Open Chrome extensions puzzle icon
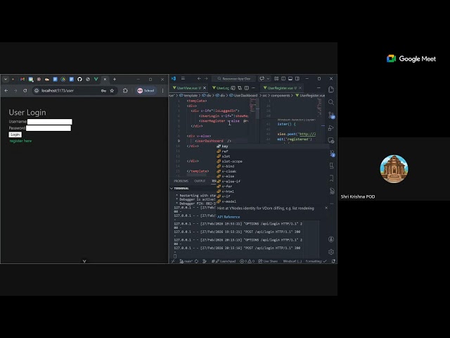This screenshot has width=450, height=338. 125,91
